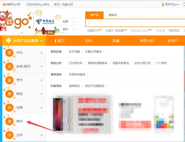Expand the 宽带 sidebar arrow
This screenshot has height=142, width=185.
(42, 80)
